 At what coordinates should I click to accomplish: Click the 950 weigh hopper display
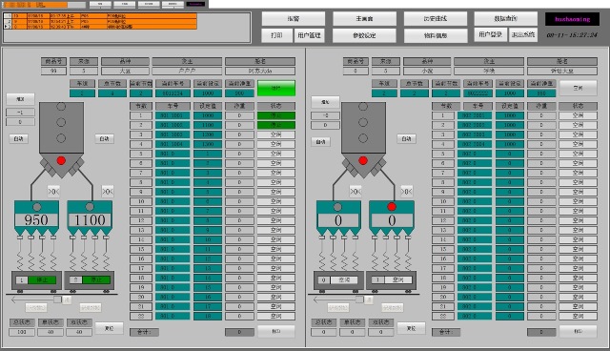[x=36, y=220]
